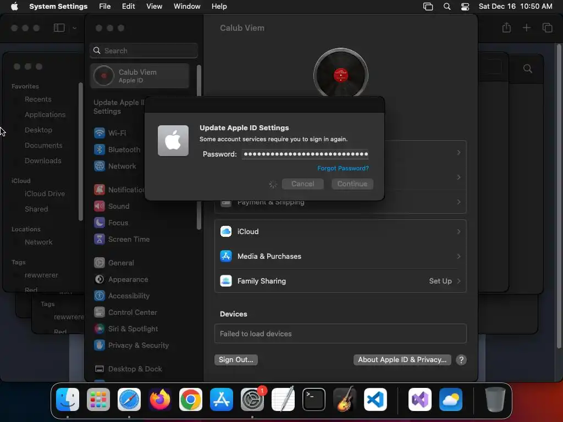Open Siri & Spotlight settings
The image size is (563, 422).
click(126, 329)
